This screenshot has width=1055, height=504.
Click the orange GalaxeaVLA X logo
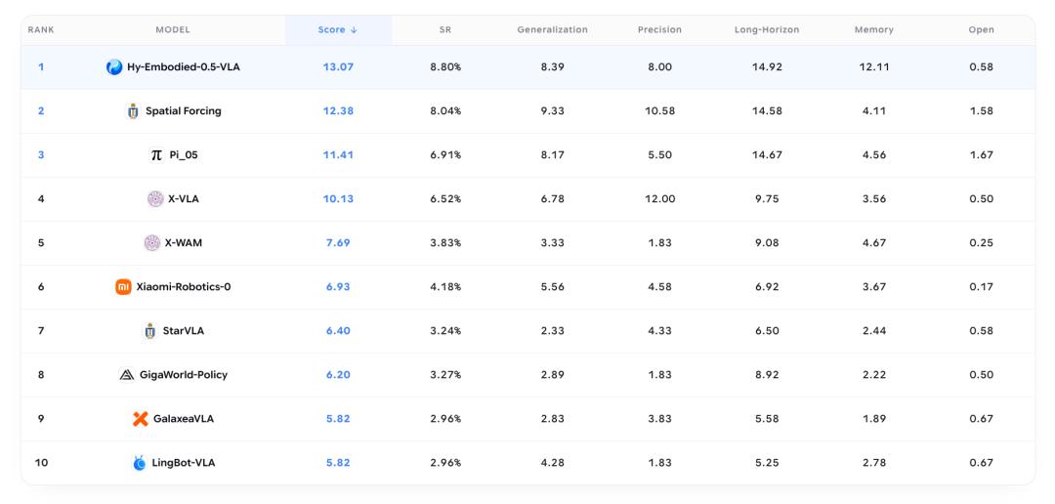click(x=140, y=419)
